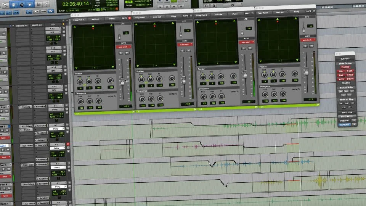The image size is (366, 206).
Task: Open the main counter format dropdown arrow
Action: [91, 3]
